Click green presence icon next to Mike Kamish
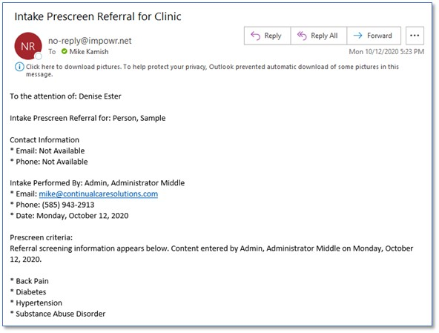The width and height of the screenshot is (439, 333). click(x=64, y=51)
